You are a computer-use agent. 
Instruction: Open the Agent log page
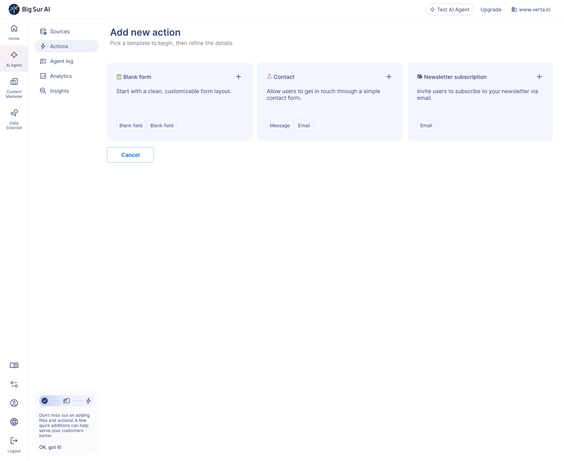click(x=61, y=61)
